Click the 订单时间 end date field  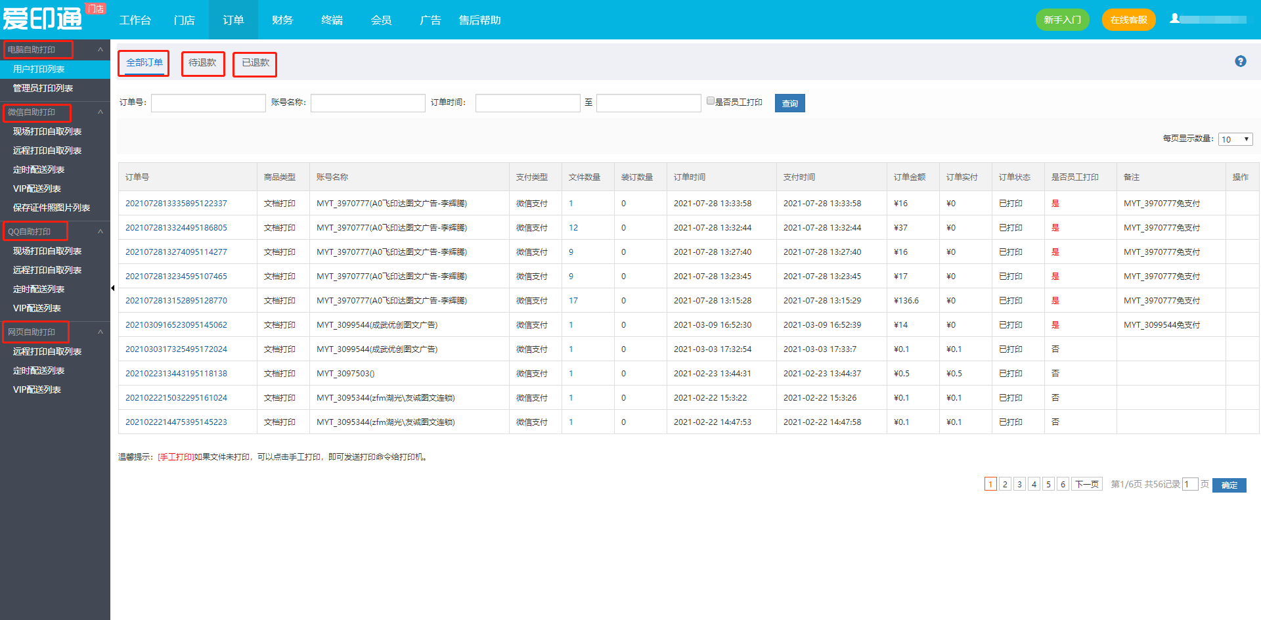coord(649,103)
